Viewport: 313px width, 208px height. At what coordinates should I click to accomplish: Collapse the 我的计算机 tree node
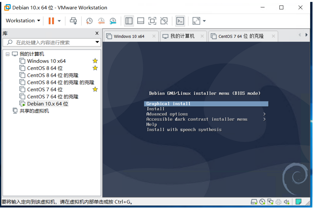pos(7,54)
